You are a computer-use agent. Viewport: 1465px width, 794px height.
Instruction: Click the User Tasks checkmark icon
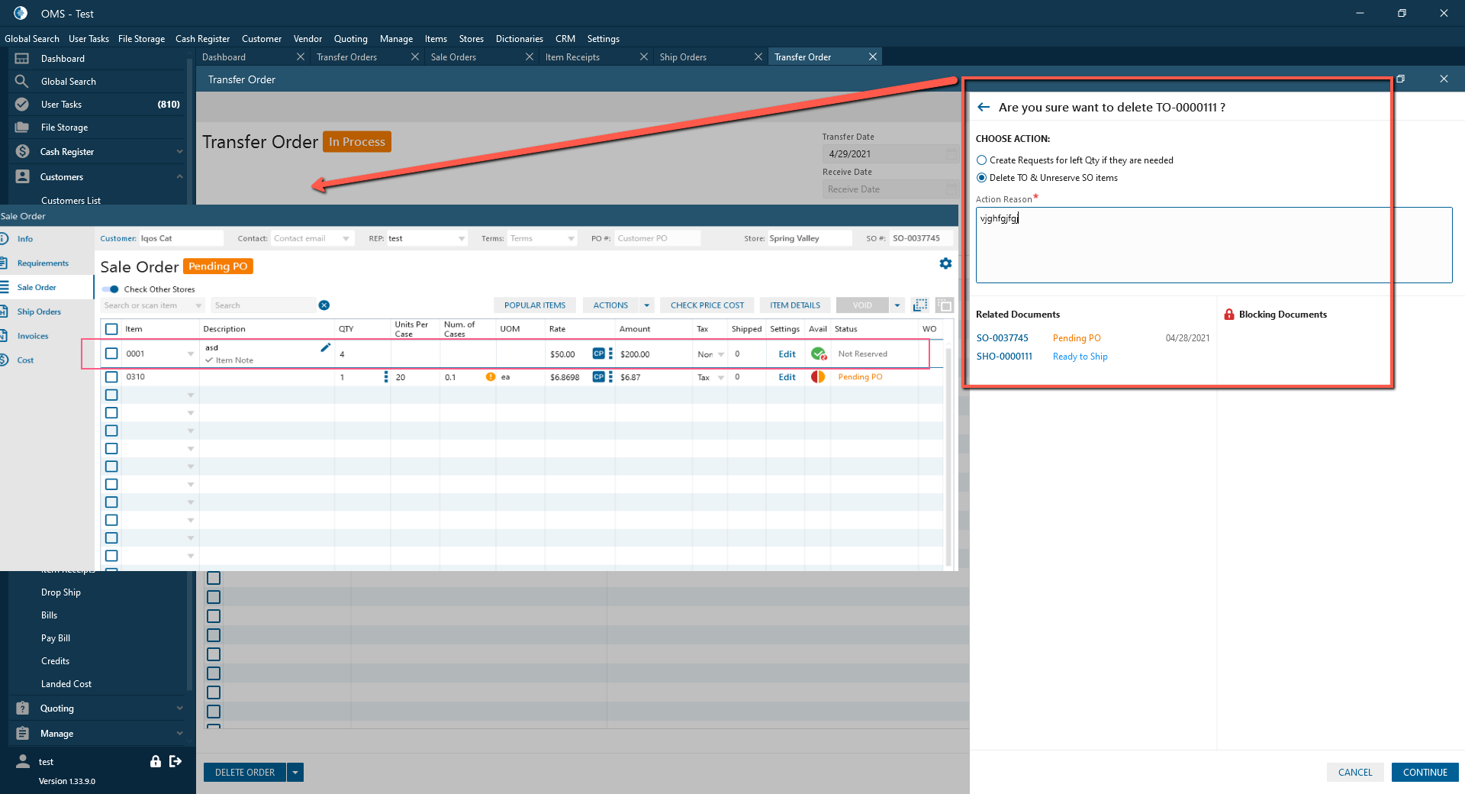22,105
